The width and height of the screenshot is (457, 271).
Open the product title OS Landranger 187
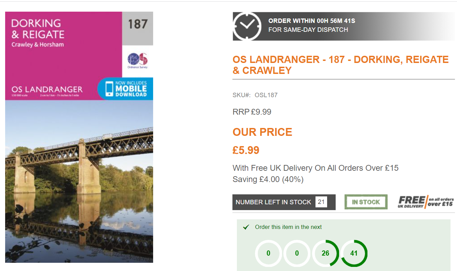340,65
